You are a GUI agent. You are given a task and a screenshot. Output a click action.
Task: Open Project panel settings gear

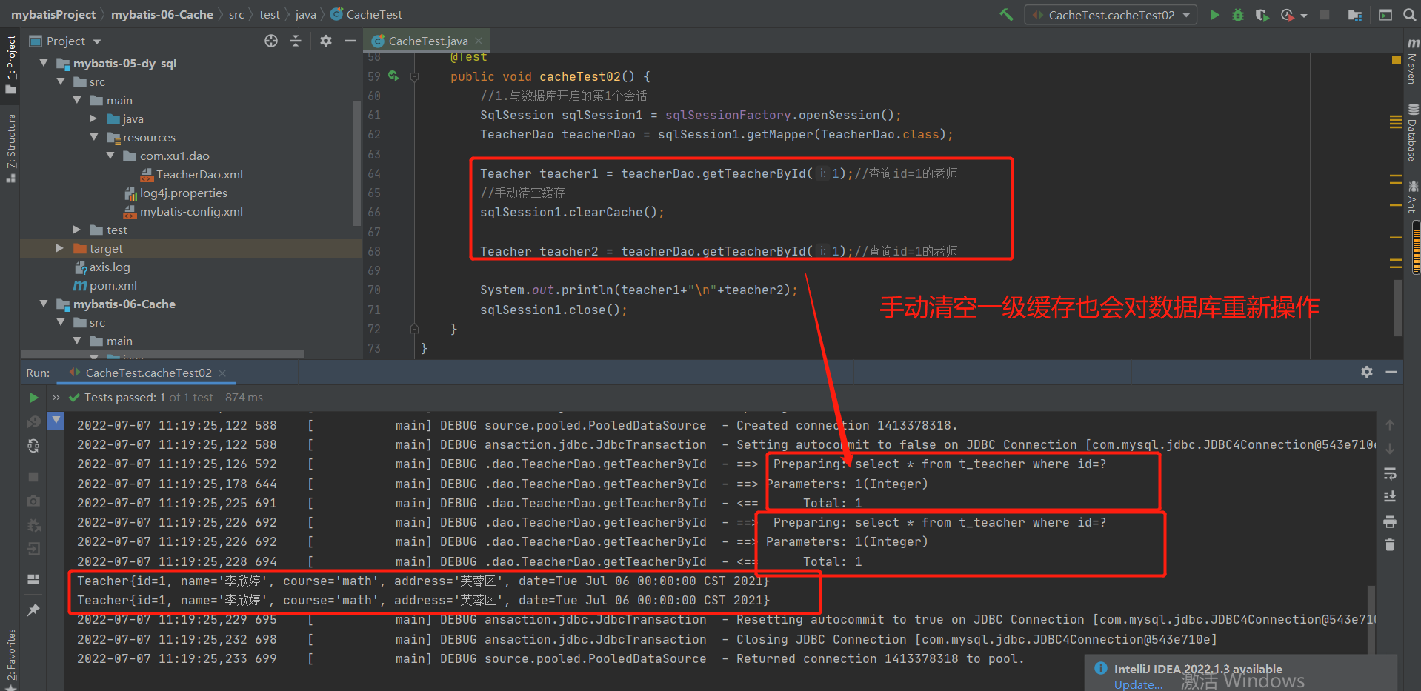pos(326,41)
